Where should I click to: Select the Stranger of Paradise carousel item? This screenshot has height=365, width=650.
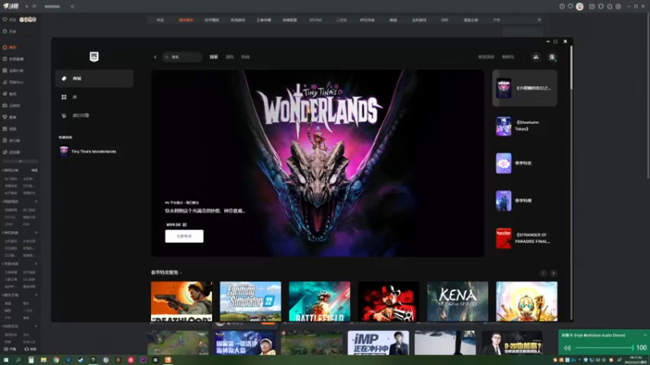pyautogui.click(x=525, y=238)
